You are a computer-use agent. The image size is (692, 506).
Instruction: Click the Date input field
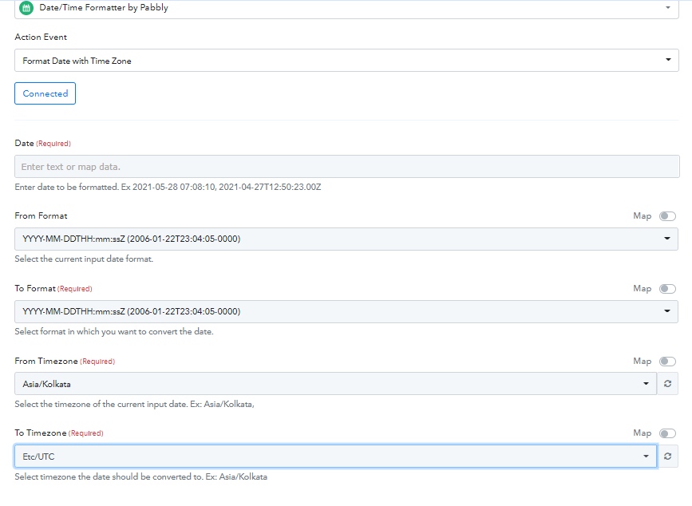click(347, 167)
